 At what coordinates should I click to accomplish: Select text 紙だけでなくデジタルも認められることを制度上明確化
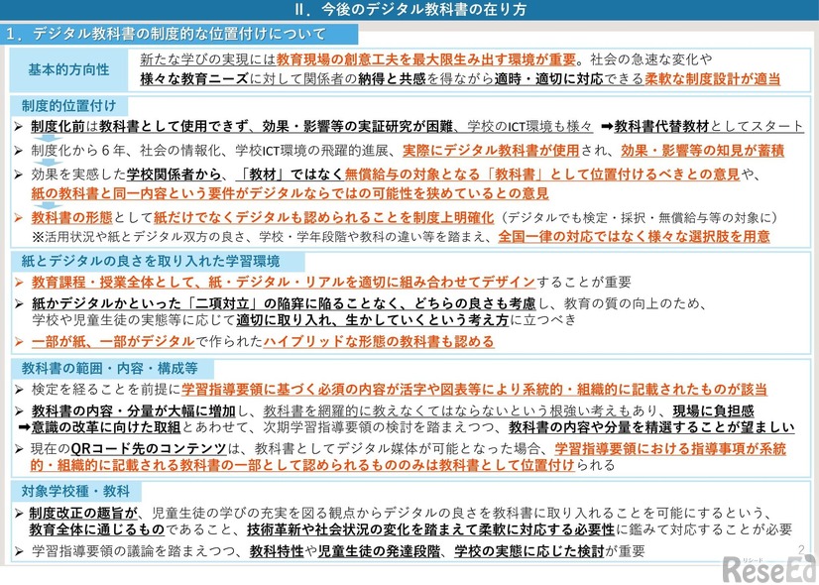pos(324,217)
